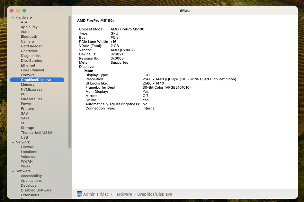This screenshot has width=304, height=202.
Task: Click Graphics/Displays in the path bar
Action: coord(155,194)
